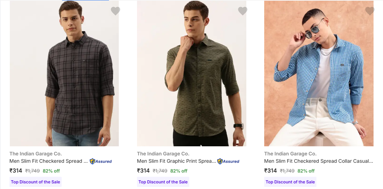383x189 pixels.
Task: Click 'Top Discount of the Sale' under grey shirt
Action: (35, 182)
